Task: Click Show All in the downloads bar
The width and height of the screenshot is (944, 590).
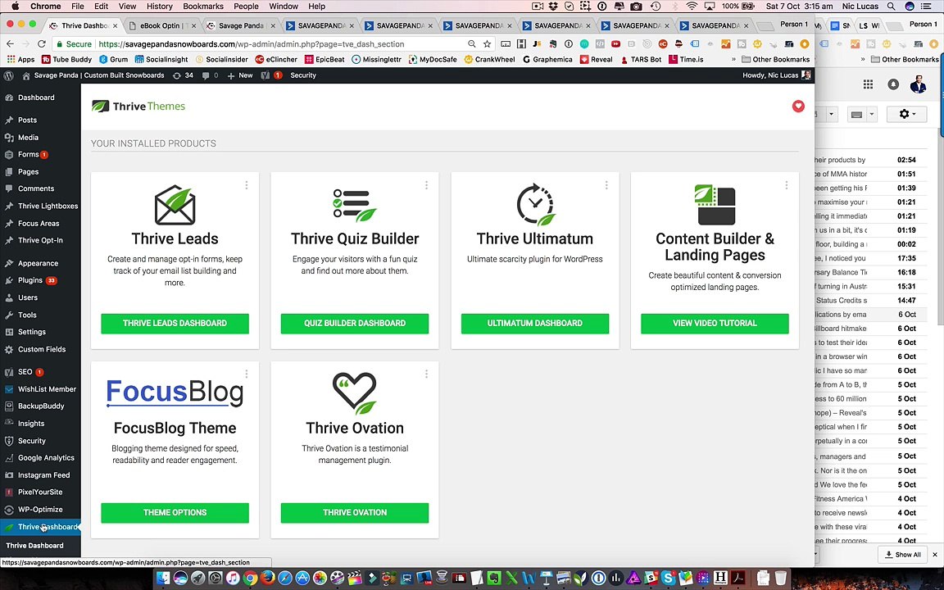Action: [903, 555]
